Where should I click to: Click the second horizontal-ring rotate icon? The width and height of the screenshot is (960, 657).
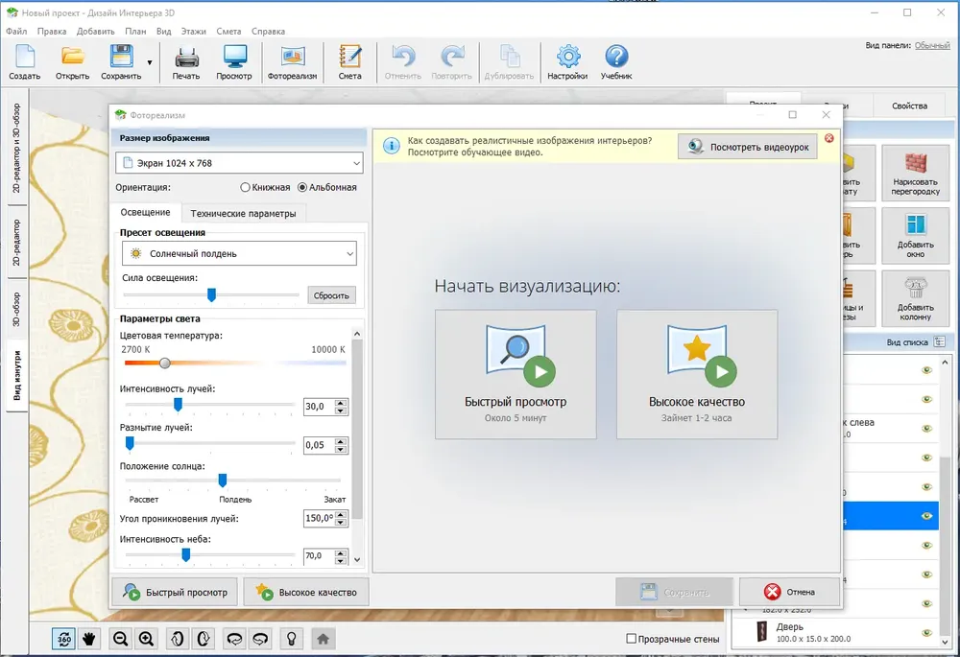(260, 639)
